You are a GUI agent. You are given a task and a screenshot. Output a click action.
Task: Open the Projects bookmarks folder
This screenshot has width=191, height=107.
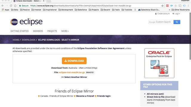point(94,10)
